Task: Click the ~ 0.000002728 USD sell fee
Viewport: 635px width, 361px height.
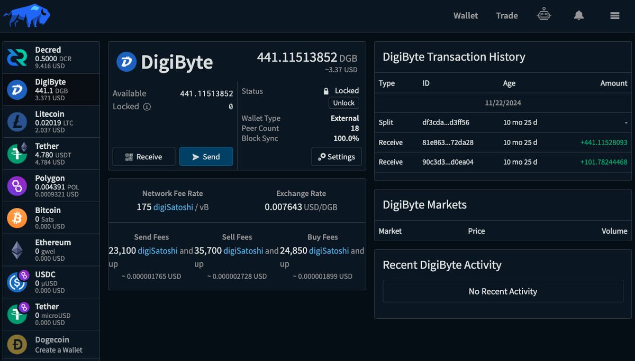Action: 237,276
